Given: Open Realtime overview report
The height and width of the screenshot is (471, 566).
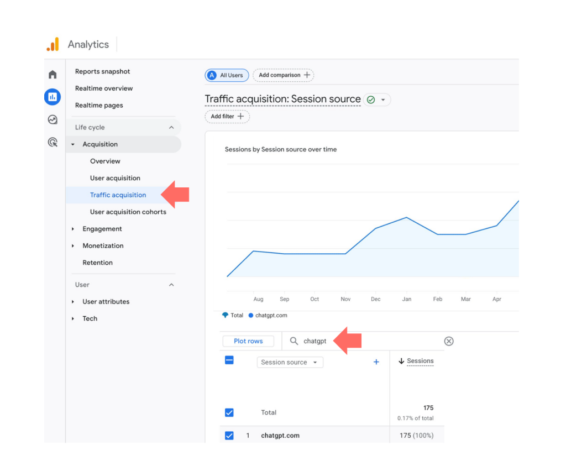Looking at the screenshot, I should [104, 88].
